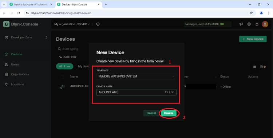The height and width of the screenshot is (138, 273).
Task: Click the address bar URL
Action: coord(61,13)
